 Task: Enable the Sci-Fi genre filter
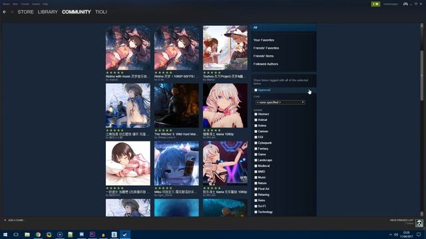256,206
